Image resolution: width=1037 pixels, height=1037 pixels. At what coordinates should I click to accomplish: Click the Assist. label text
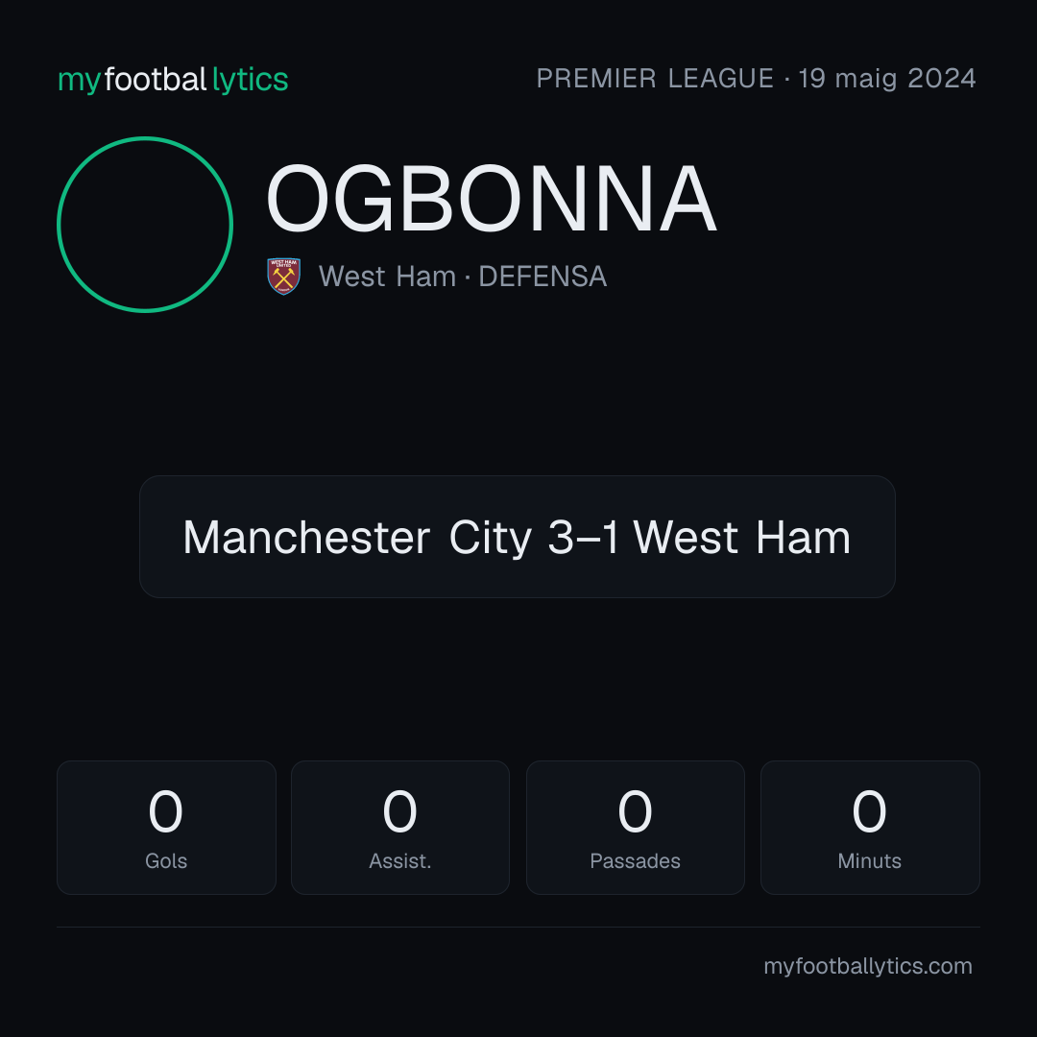click(400, 861)
